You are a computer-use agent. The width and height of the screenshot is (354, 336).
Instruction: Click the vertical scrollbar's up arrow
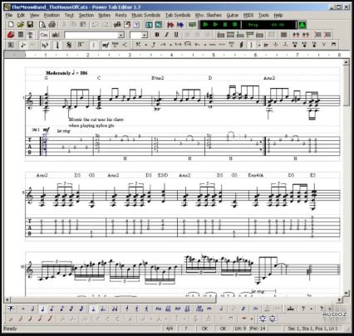(x=346, y=63)
